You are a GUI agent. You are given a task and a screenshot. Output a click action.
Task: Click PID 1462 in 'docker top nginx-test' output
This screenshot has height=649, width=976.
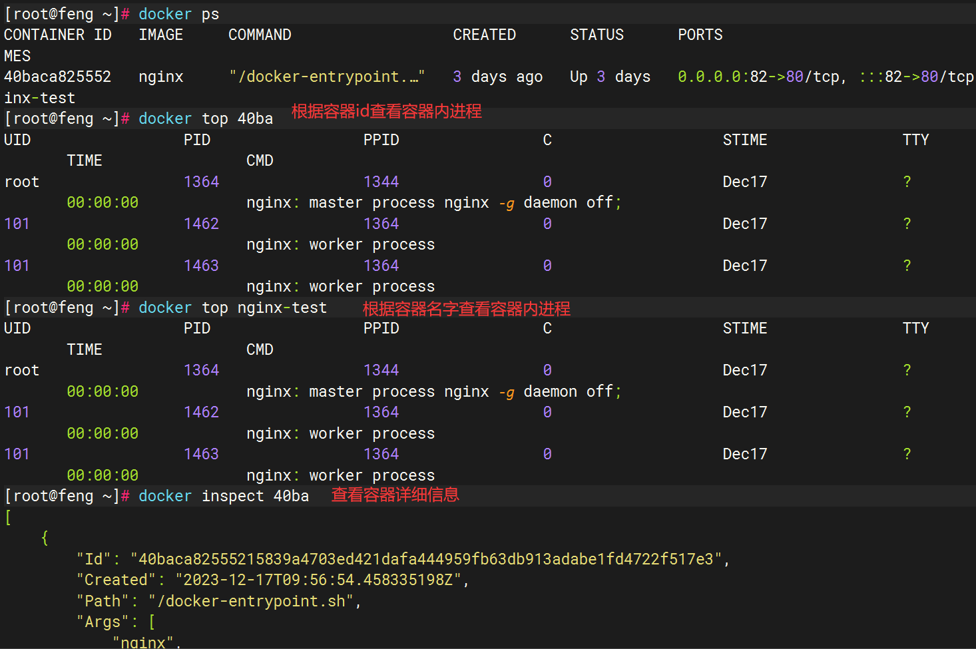(x=202, y=412)
